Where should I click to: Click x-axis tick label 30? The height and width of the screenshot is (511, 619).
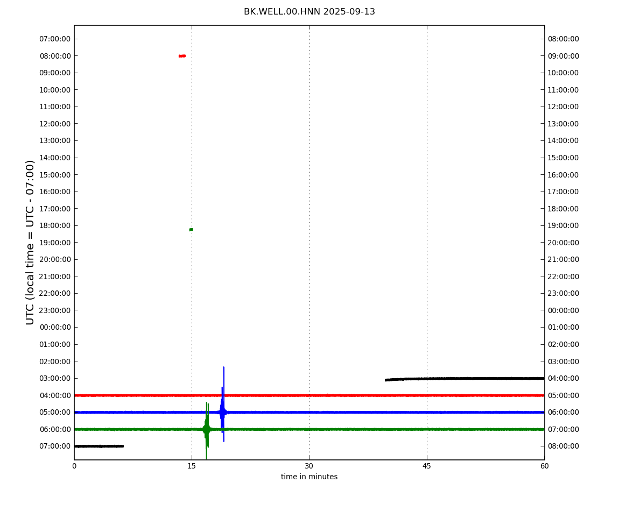309,466
